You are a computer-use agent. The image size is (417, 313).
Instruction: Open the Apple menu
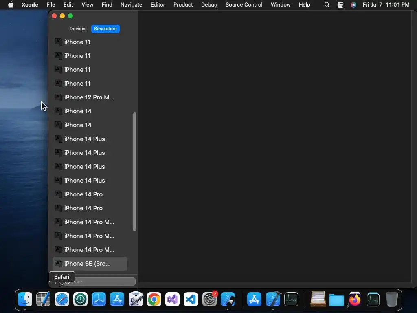point(11,4)
